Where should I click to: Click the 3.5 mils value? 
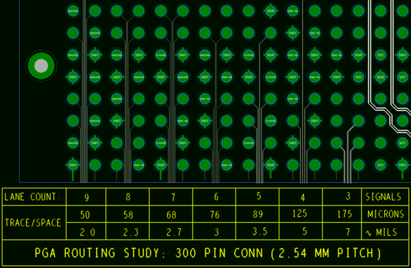tap(260, 232)
